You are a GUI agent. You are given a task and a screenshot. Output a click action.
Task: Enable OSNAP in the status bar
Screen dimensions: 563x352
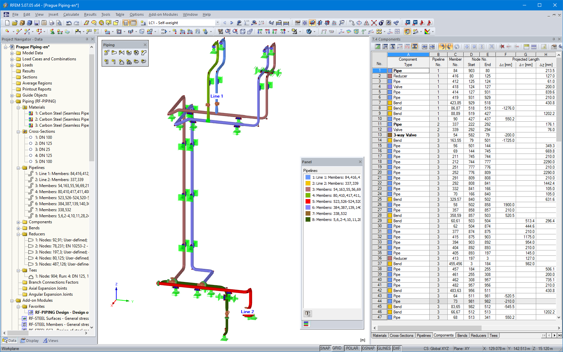[368, 348]
